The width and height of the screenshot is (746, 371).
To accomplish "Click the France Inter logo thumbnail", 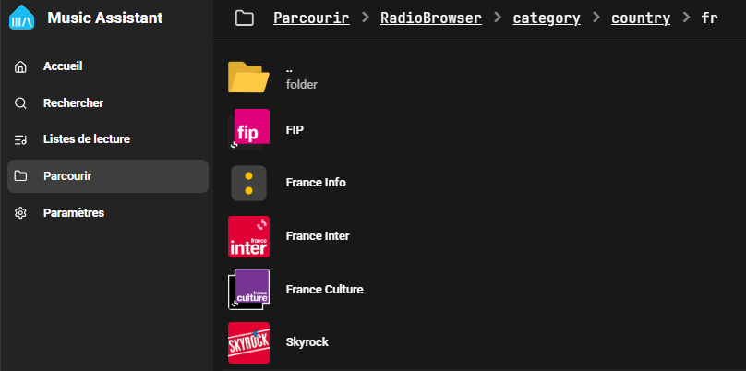I will 248,236.
